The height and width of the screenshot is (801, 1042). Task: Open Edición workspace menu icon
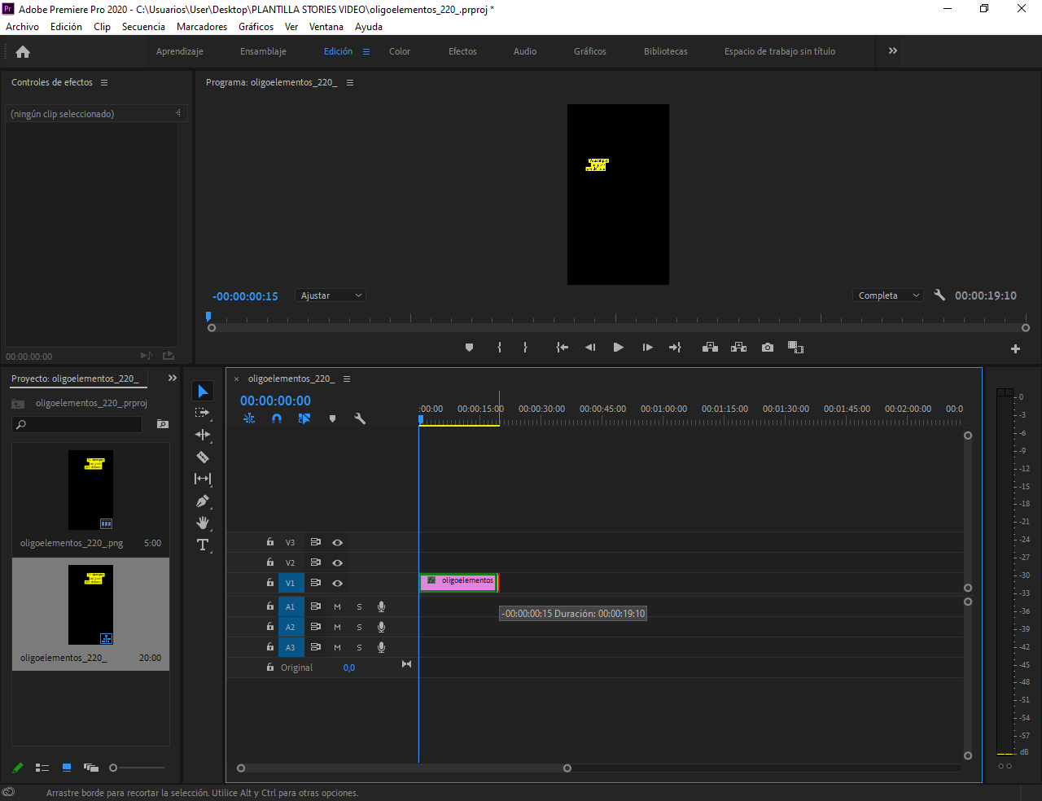[366, 51]
